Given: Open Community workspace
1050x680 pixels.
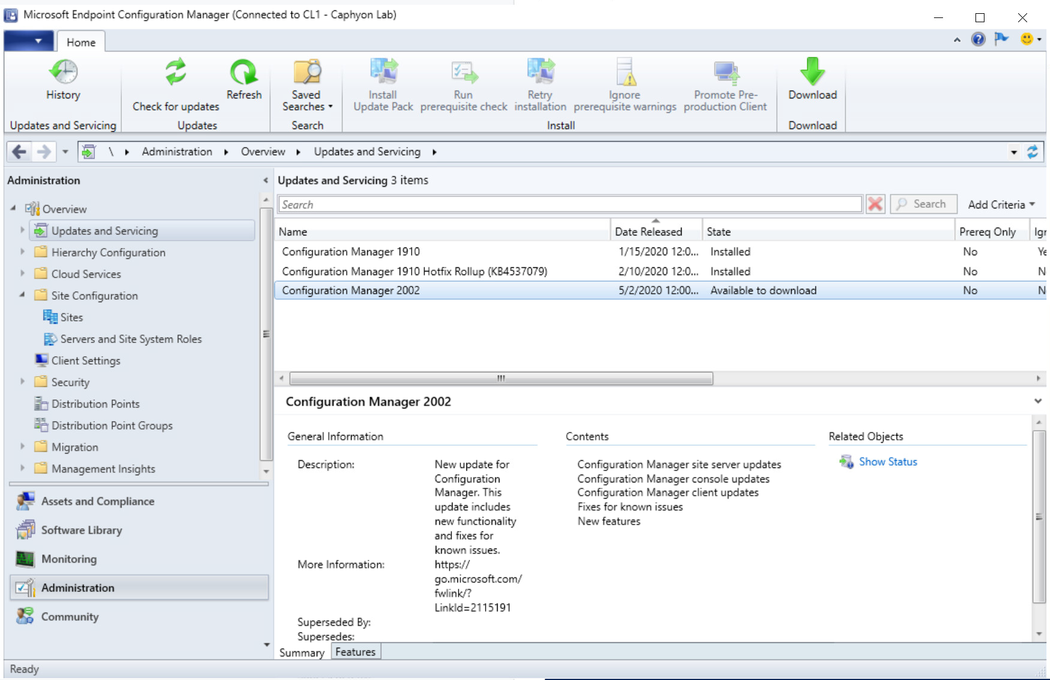Looking at the screenshot, I should [139, 616].
